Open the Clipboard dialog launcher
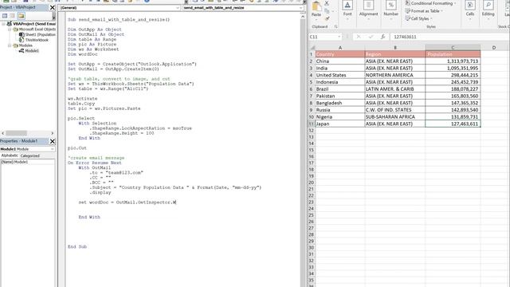 [x=335, y=26]
